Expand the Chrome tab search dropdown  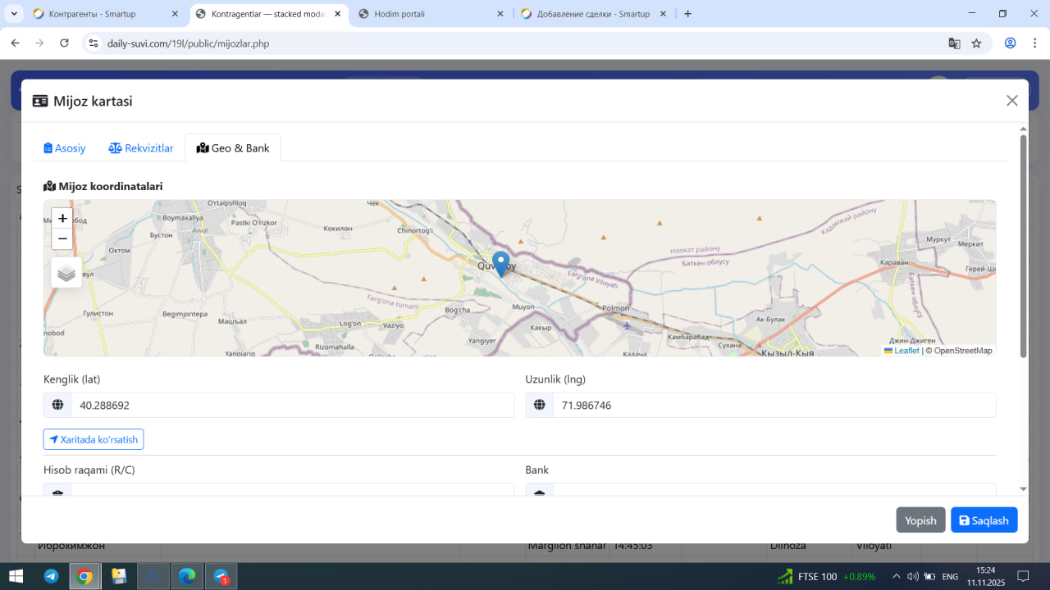[15, 14]
